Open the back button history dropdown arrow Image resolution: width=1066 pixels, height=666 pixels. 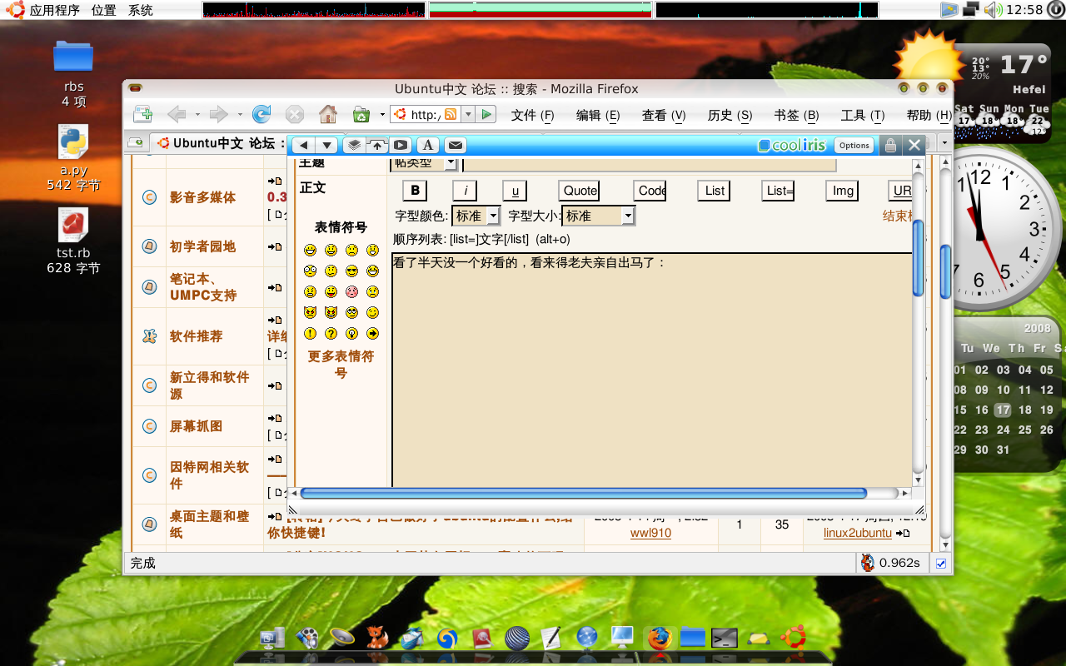tap(197, 115)
